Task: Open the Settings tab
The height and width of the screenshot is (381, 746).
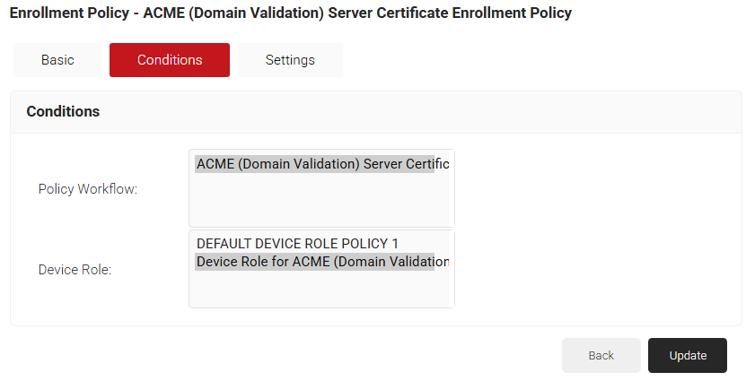Action: click(x=290, y=60)
